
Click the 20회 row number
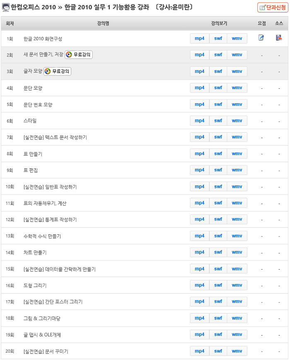coord(10,351)
